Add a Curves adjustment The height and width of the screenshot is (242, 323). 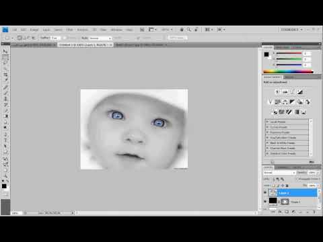click(292, 92)
